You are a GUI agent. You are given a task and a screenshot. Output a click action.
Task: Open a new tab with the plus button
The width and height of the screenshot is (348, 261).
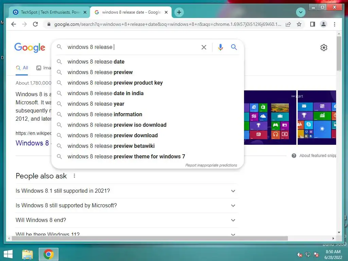[x=179, y=12]
